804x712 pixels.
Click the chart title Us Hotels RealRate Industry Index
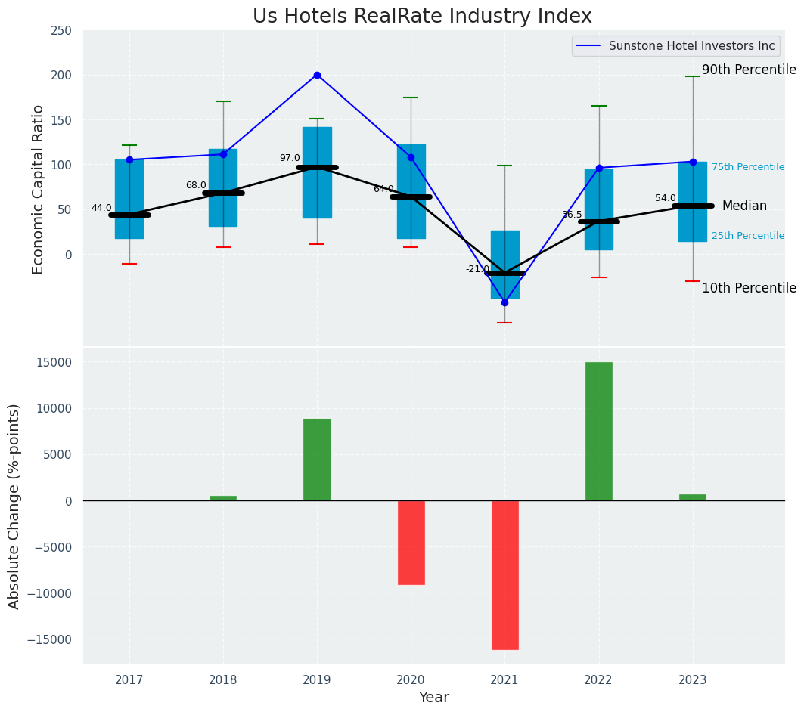tap(422, 17)
